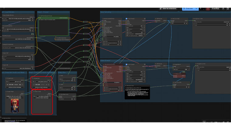Collapse the top Custom Sampler node
Image resolution: width=231 pixels, height=130 pixels.
coord(126,18)
